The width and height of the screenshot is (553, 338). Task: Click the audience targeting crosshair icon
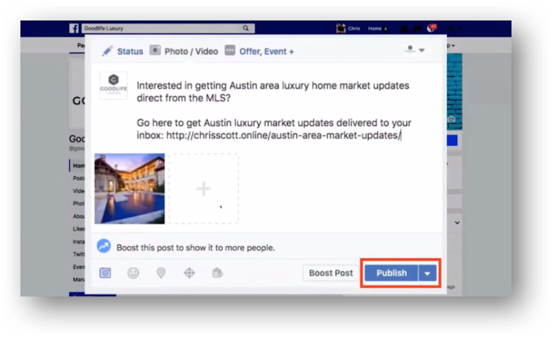tap(190, 273)
